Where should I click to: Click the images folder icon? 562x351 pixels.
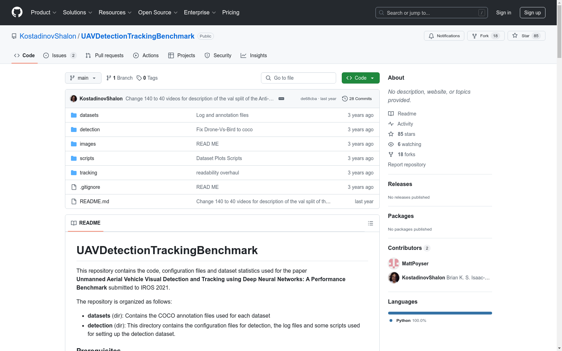[74, 144]
